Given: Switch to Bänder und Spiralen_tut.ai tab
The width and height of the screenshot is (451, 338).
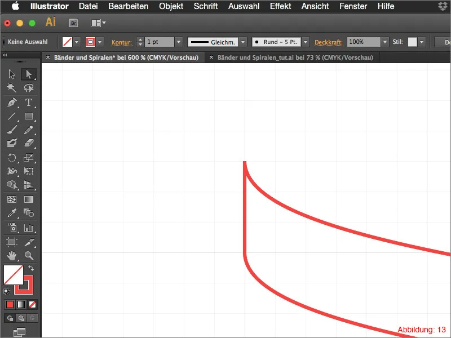Looking at the screenshot, I should (295, 57).
